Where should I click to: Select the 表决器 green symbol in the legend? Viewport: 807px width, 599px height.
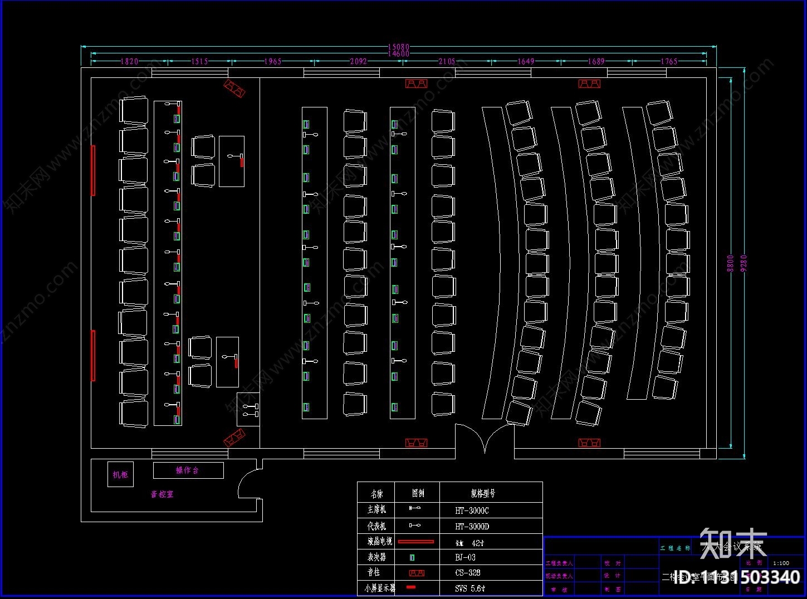point(412,557)
